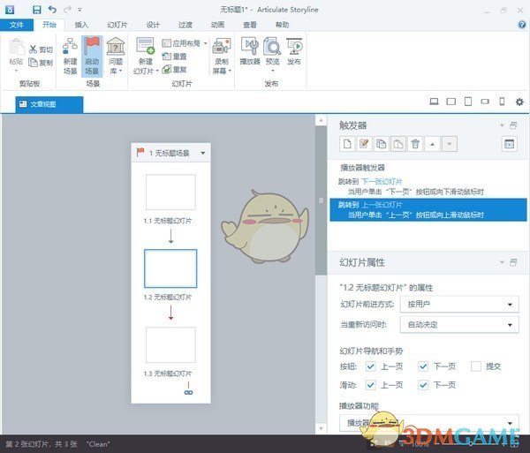Open the 设计 ribbon tab
Screen dimensions: 530x453
tap(153, 25)
